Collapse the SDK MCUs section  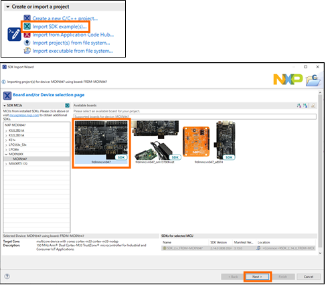[5, 106]
